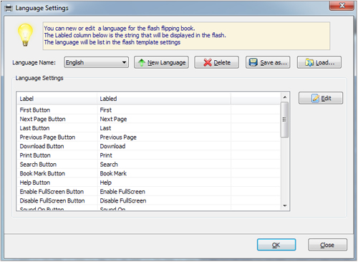Close the Language Settings window

[342, 5]
